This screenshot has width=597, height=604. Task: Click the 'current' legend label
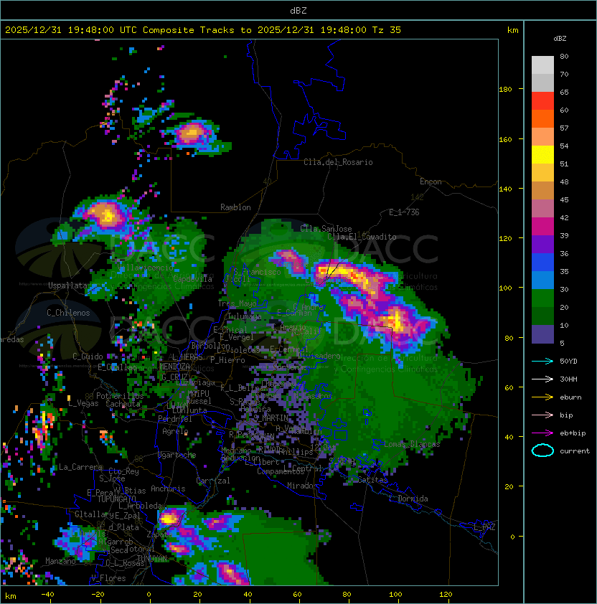point(575,451)
